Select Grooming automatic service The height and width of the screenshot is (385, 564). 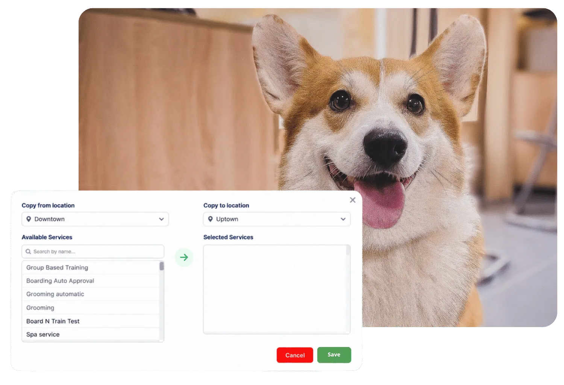pos(91,294)
